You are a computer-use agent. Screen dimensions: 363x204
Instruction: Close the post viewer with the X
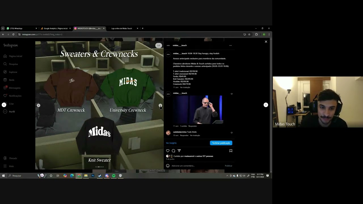[266, 42]
